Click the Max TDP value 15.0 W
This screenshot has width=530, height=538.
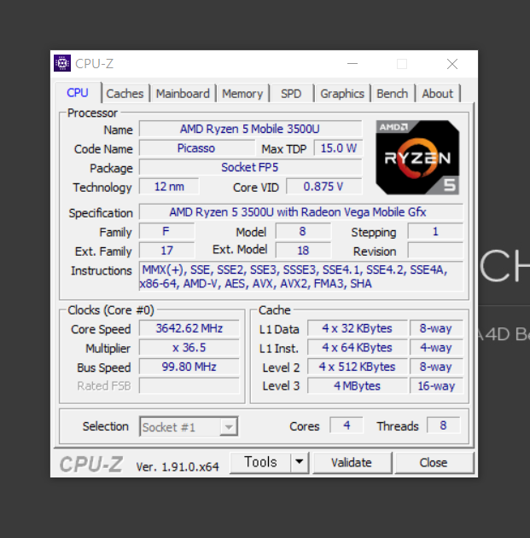coord(338,148)
